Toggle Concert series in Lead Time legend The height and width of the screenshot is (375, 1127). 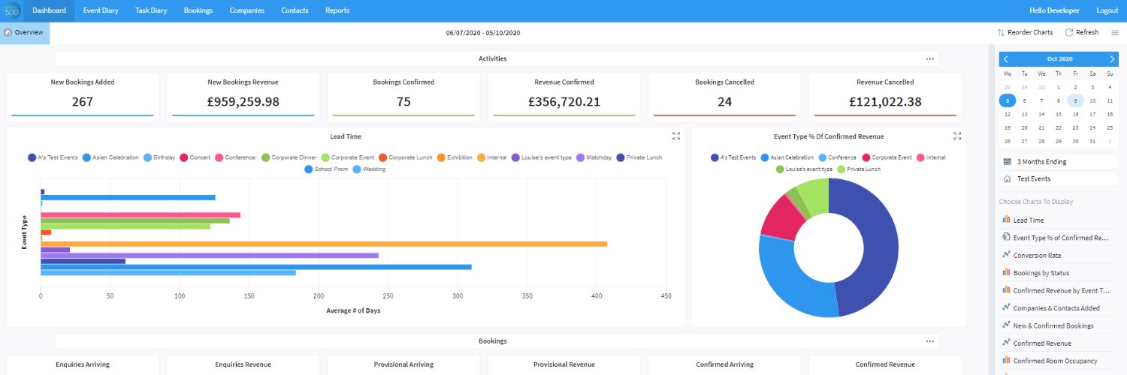195,157
